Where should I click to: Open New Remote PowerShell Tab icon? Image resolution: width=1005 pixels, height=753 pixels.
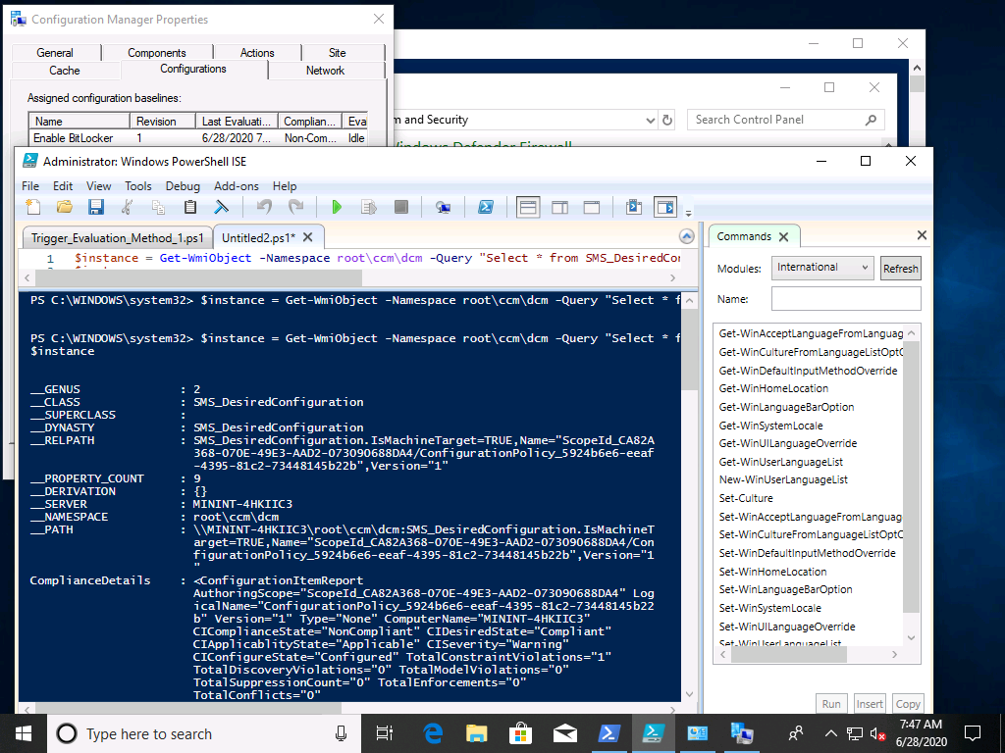[x=443, y=207]
